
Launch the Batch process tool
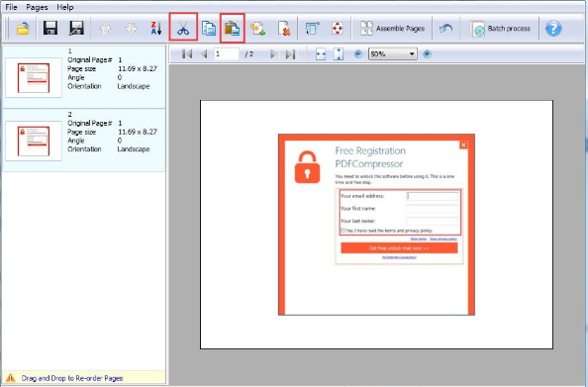pos(500,29)
